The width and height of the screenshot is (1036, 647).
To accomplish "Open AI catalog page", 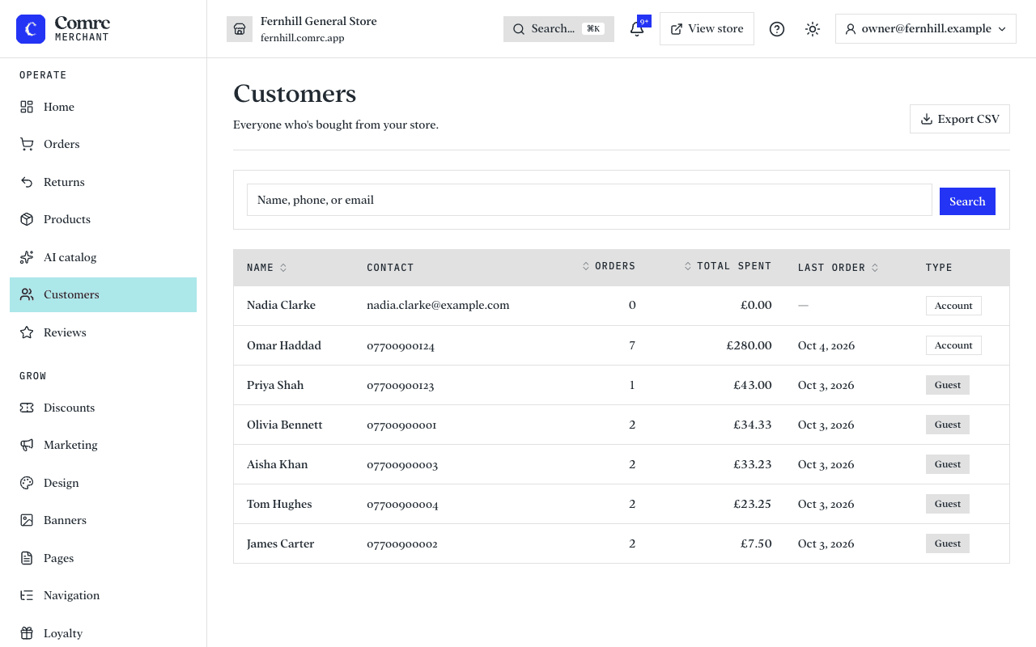I will 103,257.
